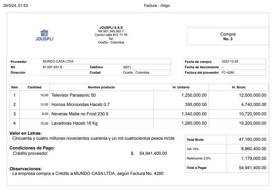Click the JOUSPLI house logo
The width and height of the screenshot is (272, 190).
coord(44,35)
